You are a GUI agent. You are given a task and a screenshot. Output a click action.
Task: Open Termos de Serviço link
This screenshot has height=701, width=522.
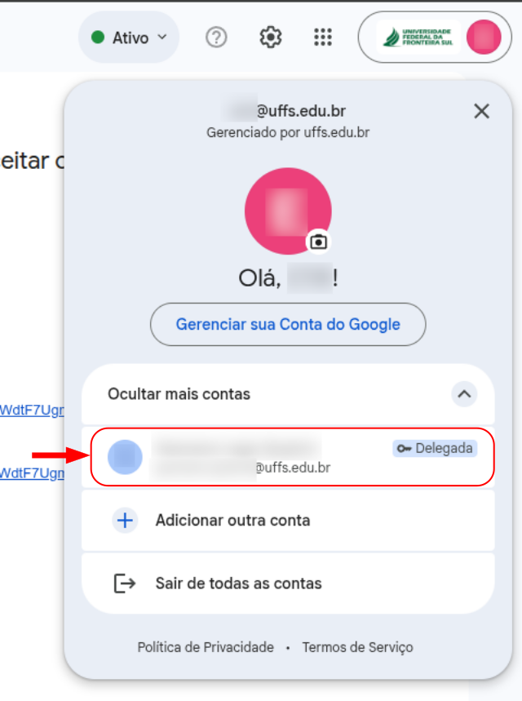point(357,647)
